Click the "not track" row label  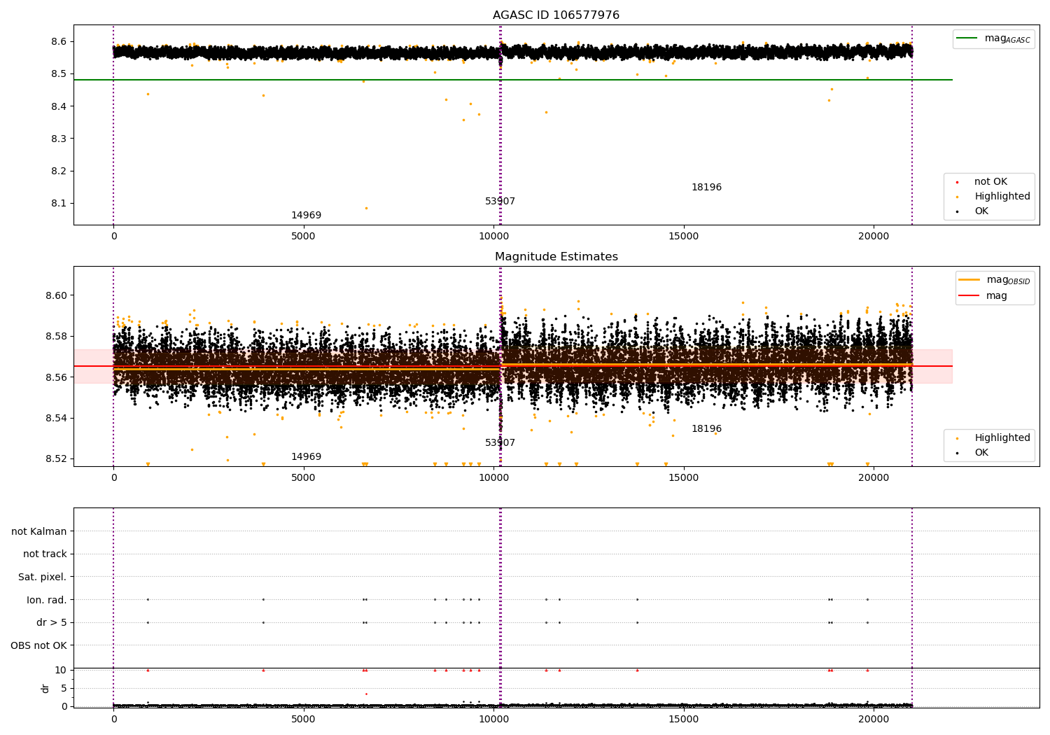click(45, 554)
